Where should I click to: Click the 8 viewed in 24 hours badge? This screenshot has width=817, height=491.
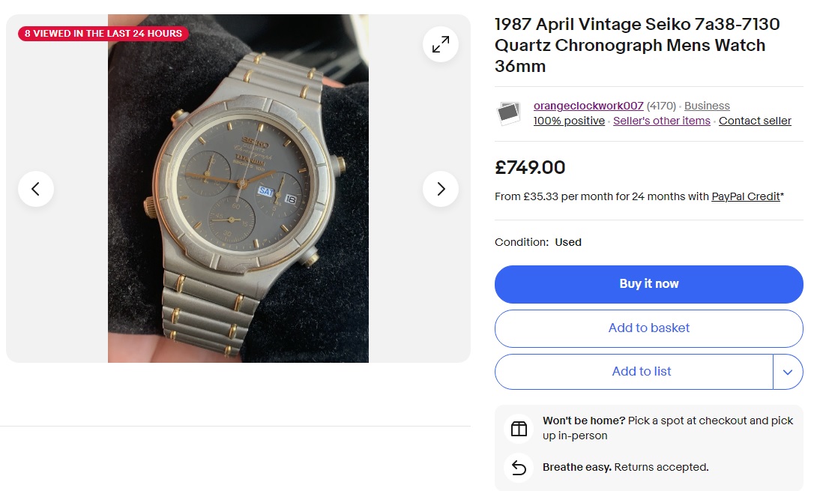tap(103, 34)
